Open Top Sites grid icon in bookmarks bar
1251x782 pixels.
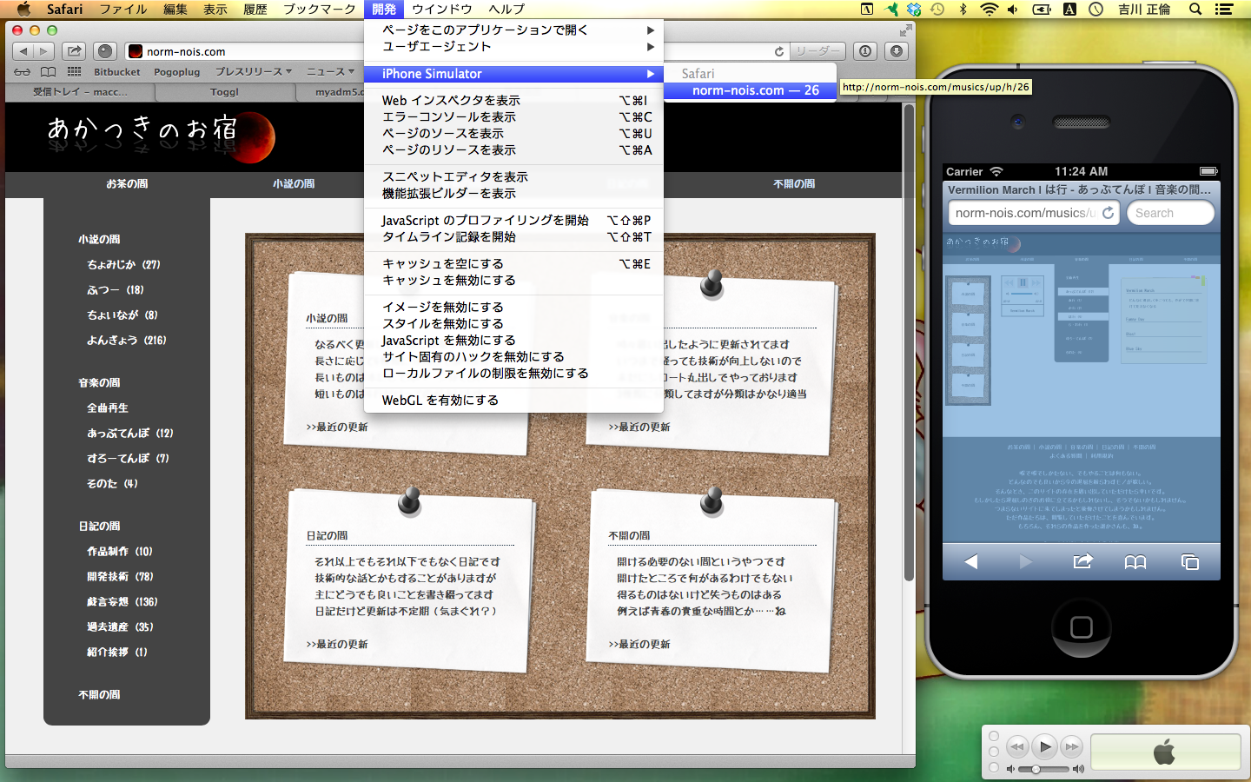74,72
